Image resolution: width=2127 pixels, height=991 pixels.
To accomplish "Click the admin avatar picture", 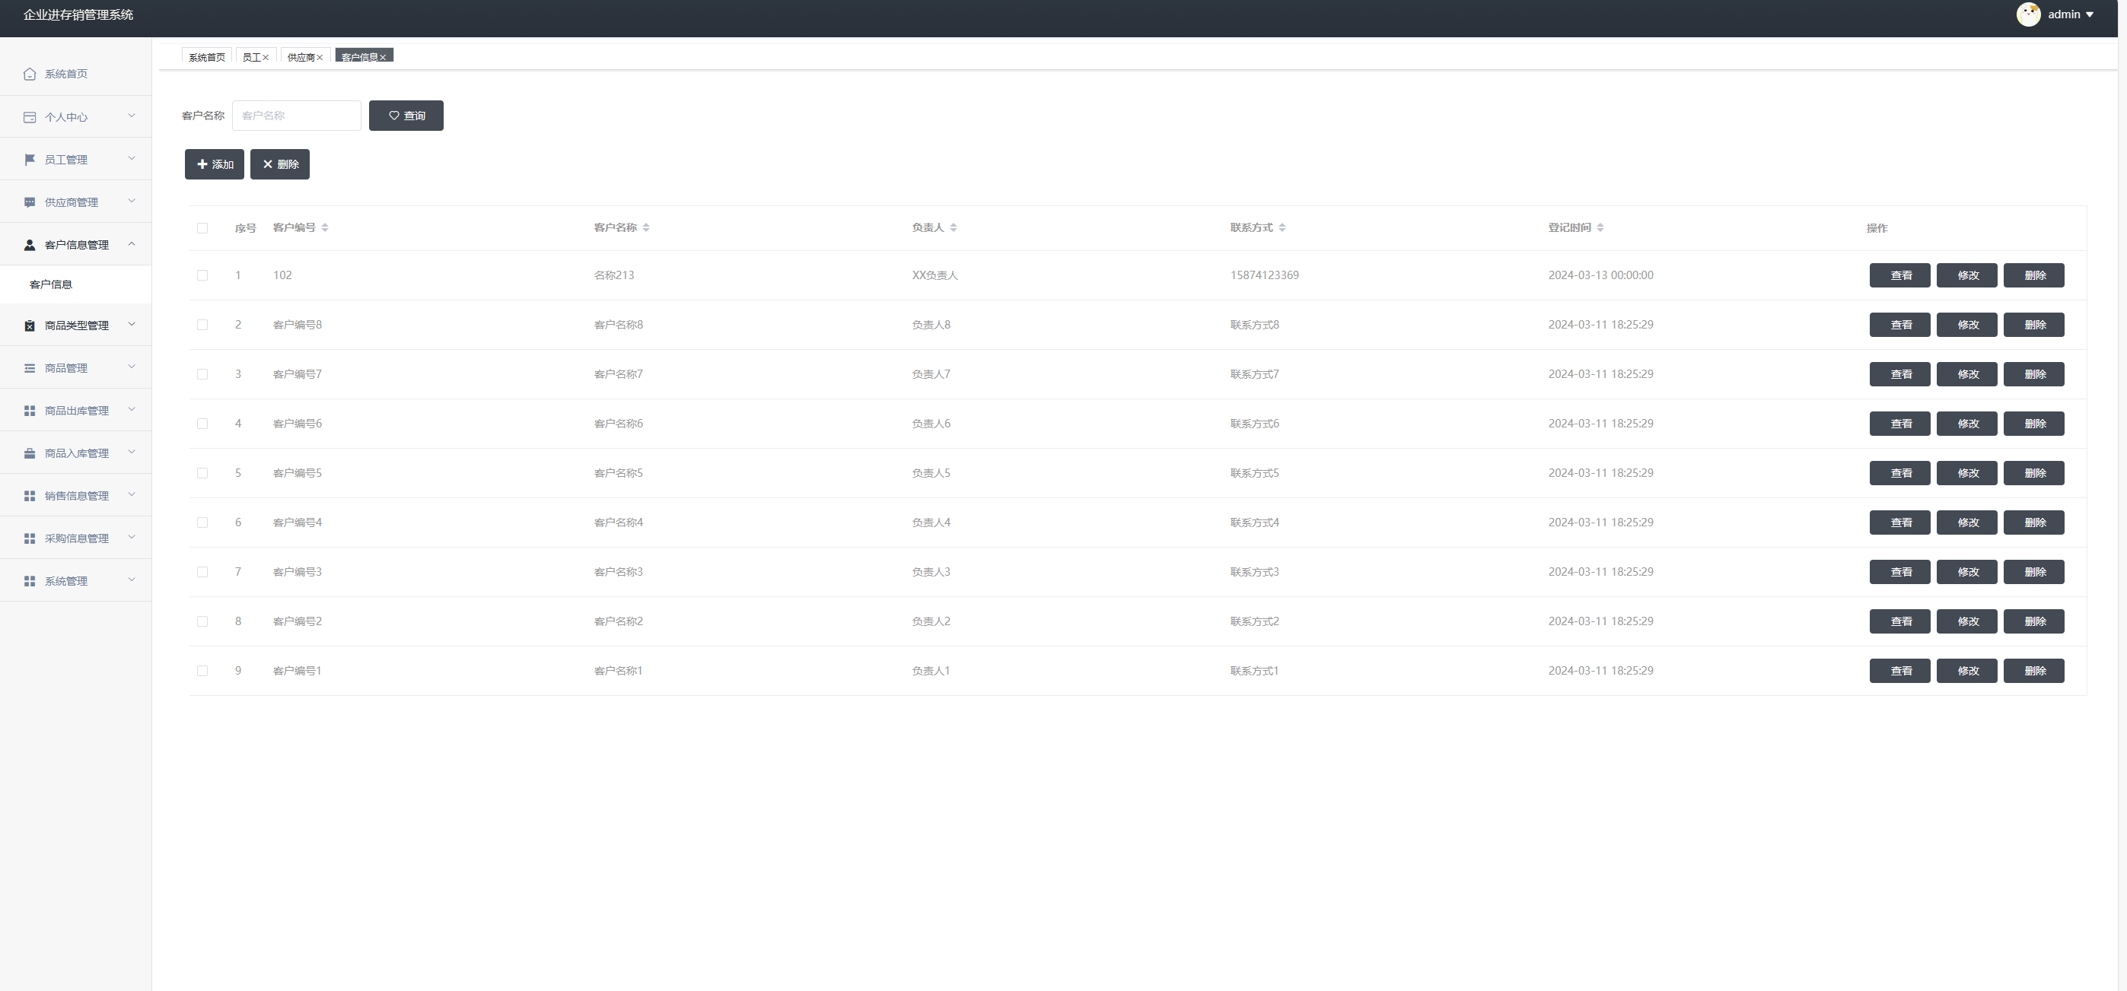I will pos(2028,14).
